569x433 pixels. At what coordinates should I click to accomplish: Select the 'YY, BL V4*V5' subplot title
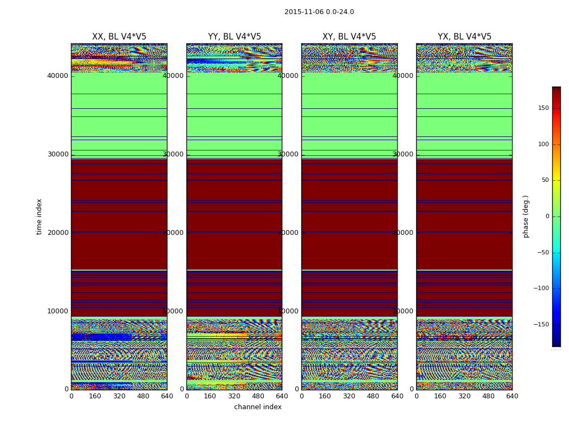pos(234,37)
